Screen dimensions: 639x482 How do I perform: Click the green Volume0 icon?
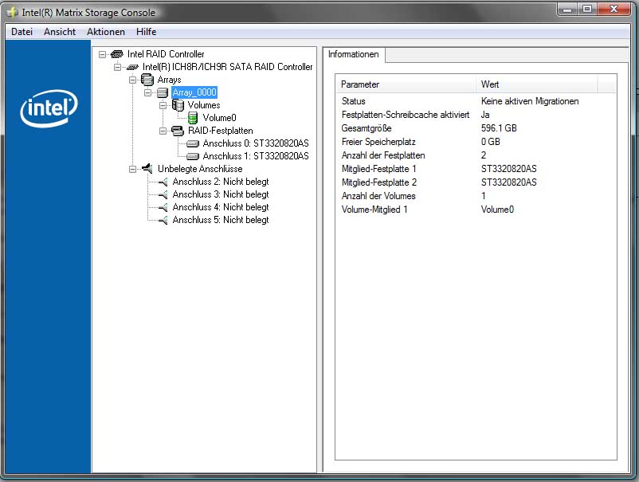193,118
